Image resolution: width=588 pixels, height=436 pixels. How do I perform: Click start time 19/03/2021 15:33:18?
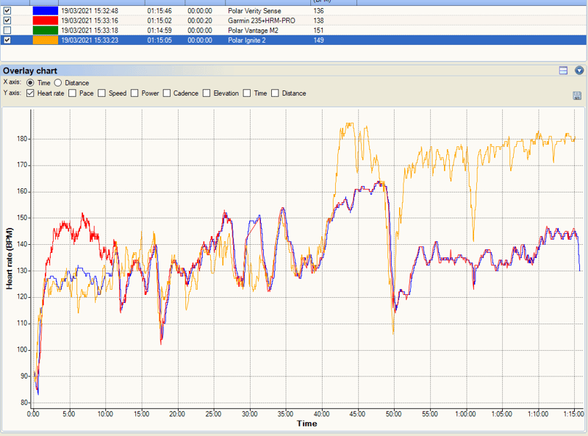point(90,30)
